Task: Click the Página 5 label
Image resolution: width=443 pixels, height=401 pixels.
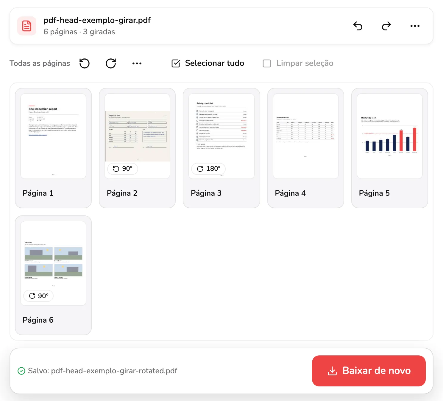Action: (x=374, y=193)
